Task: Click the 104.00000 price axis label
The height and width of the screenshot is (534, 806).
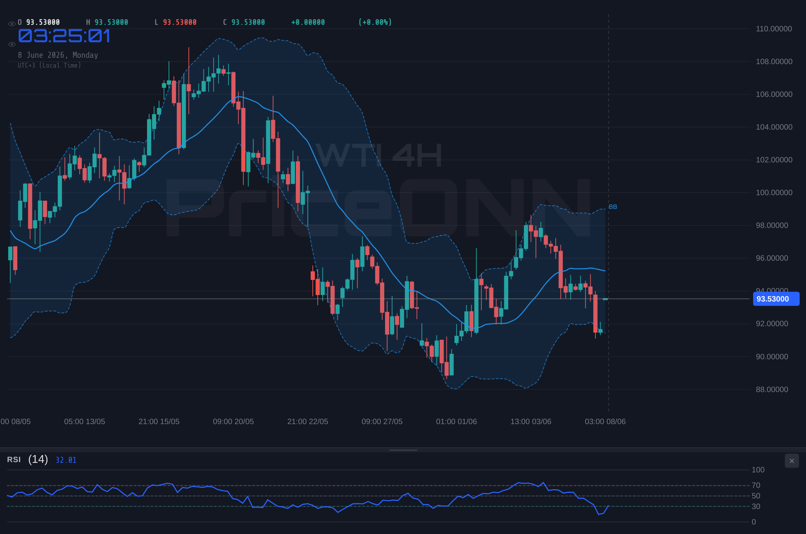Action: coord(774,127)
